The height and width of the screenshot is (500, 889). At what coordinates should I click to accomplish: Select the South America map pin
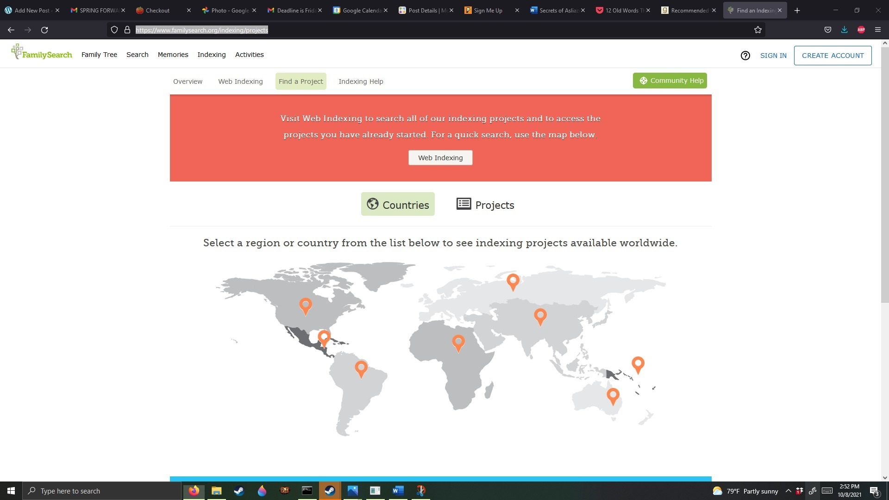[361, 369]
